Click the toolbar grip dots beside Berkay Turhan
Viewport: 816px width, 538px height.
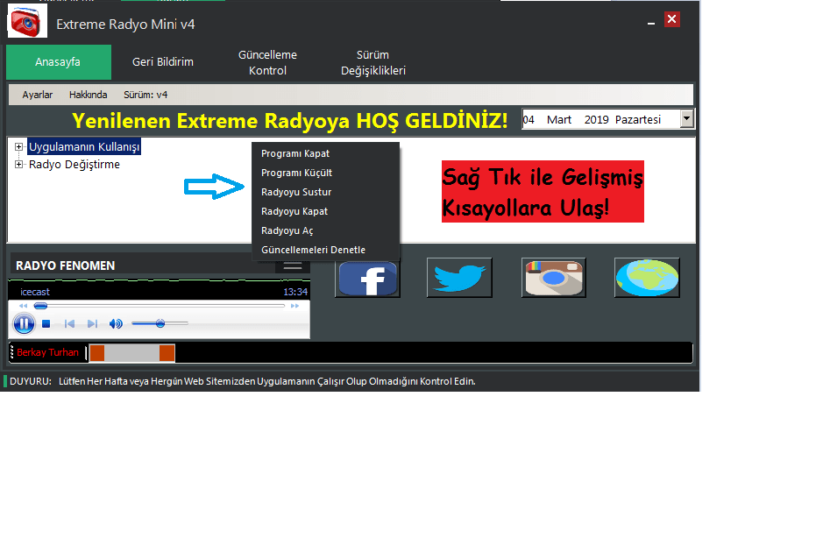coord(12,352)
